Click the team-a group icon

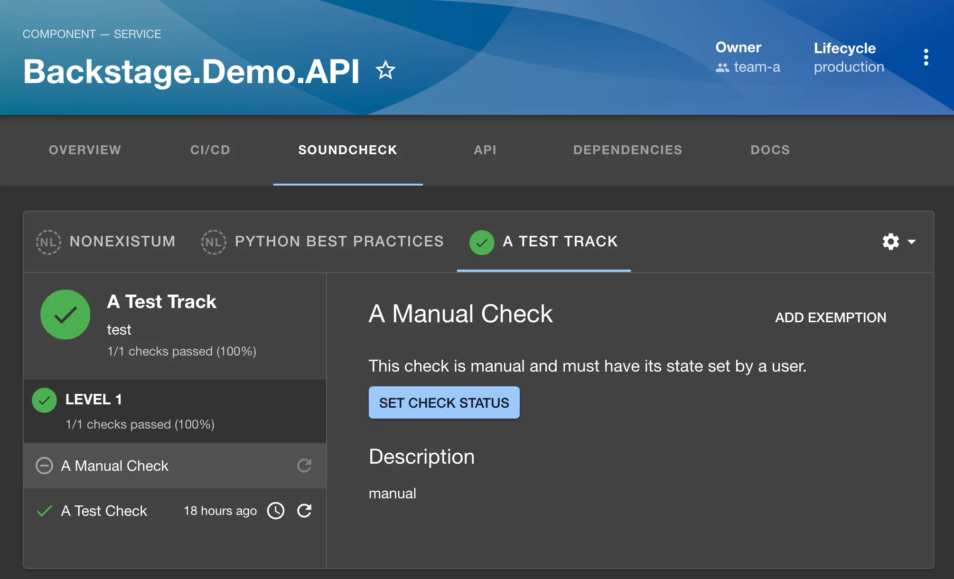click(x=722, y=68)
